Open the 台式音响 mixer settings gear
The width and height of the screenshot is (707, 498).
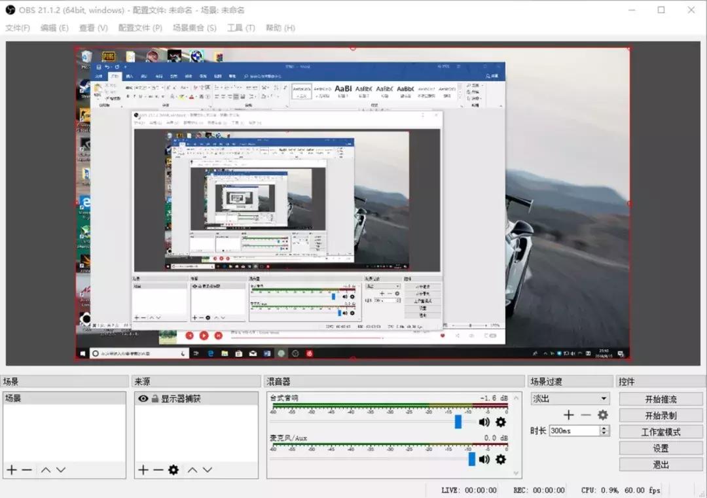tap(500, 422)
